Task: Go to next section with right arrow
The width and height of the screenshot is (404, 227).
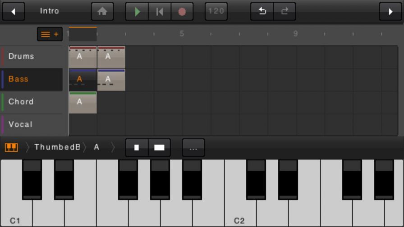Action: click(390, 12)
